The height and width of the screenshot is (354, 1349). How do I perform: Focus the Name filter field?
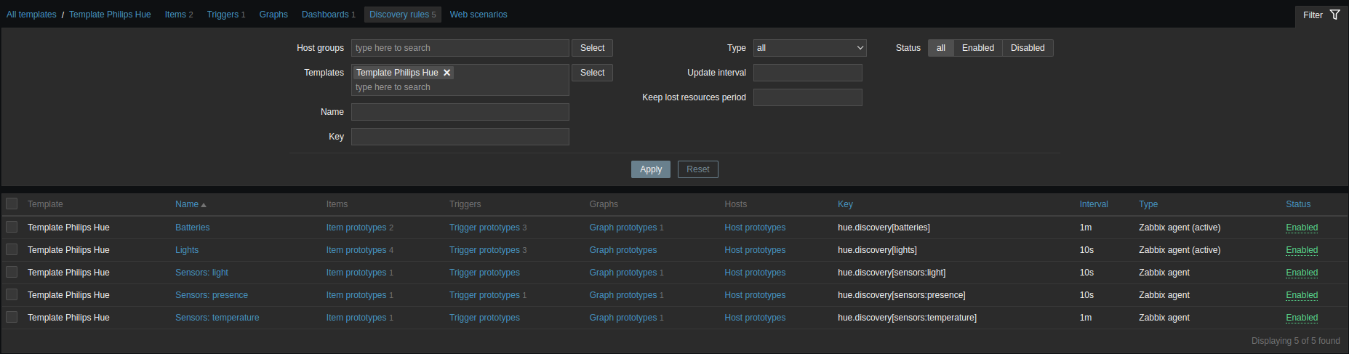coord(460,112)
